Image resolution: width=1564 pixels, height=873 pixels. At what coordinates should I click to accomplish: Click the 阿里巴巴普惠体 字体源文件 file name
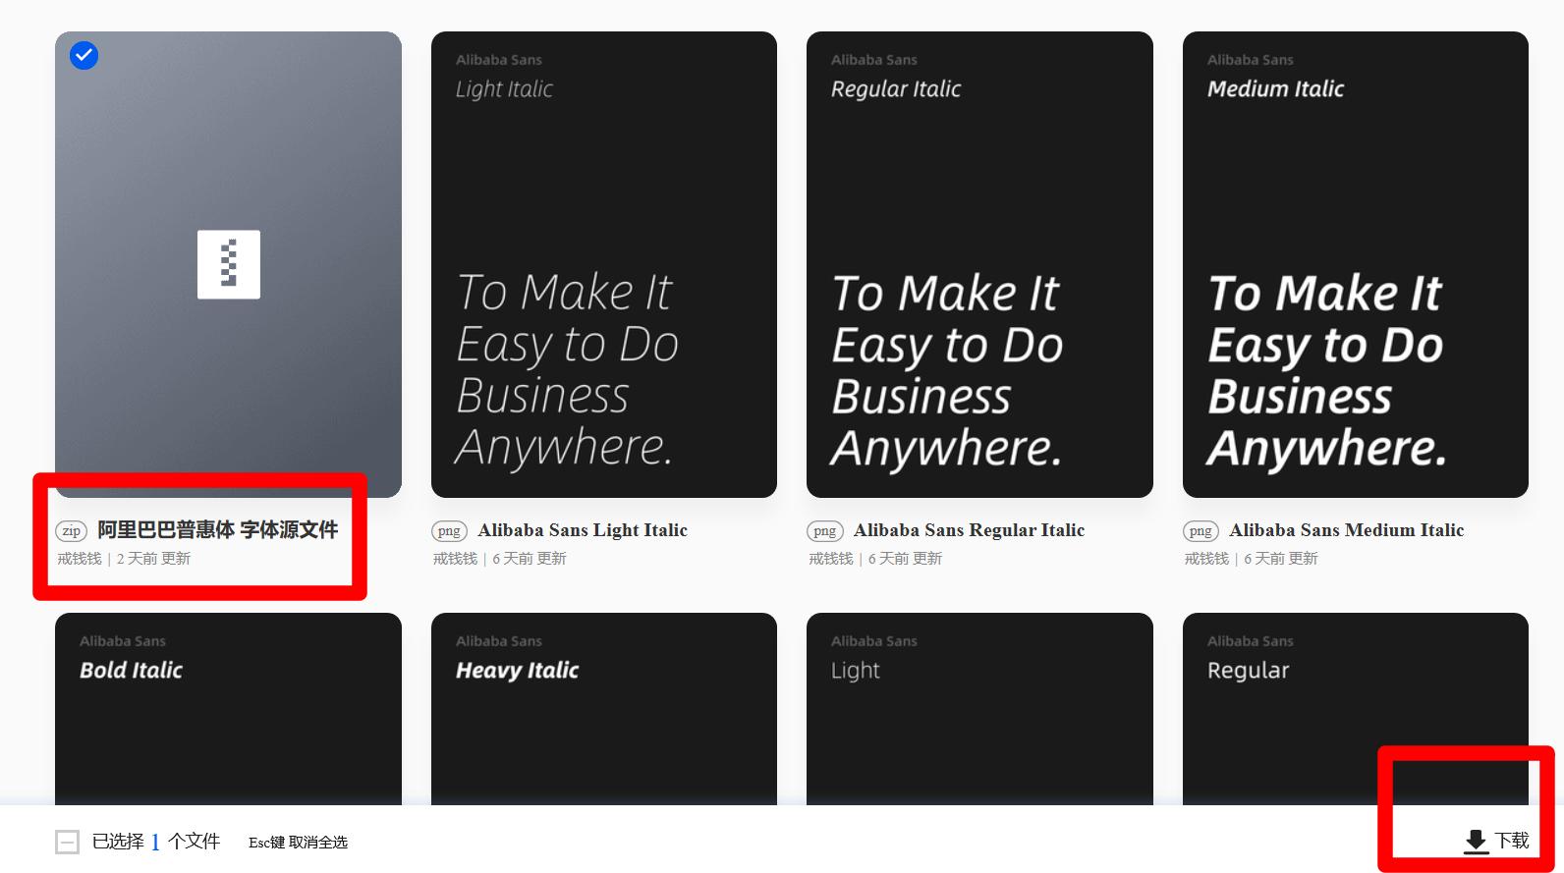(x=217, y=530)
